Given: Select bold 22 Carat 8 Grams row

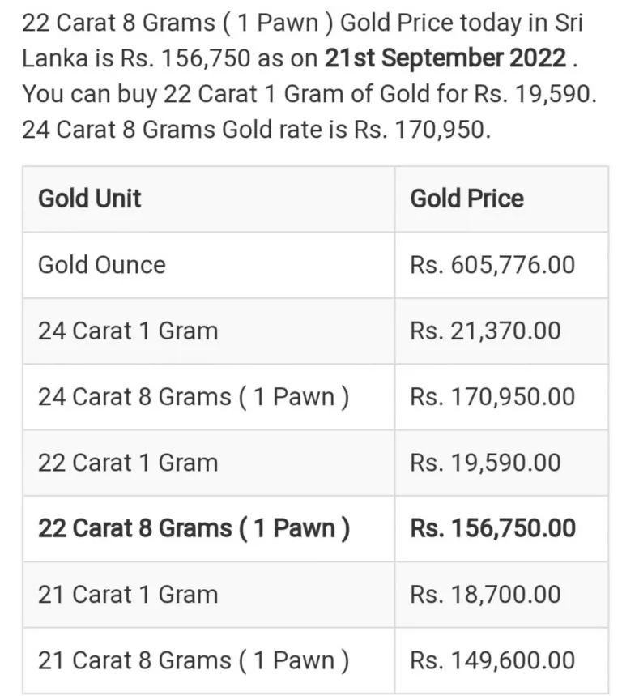Looking at the screenshot, I should tap(315, 528).
